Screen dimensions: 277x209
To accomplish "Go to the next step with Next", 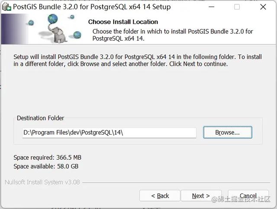I will pyautogui.click(x=201, y=196).
